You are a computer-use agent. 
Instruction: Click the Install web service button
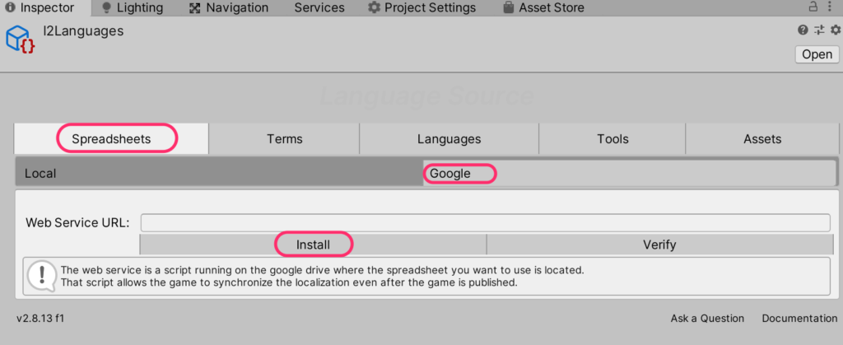click(x=313, y=245)
